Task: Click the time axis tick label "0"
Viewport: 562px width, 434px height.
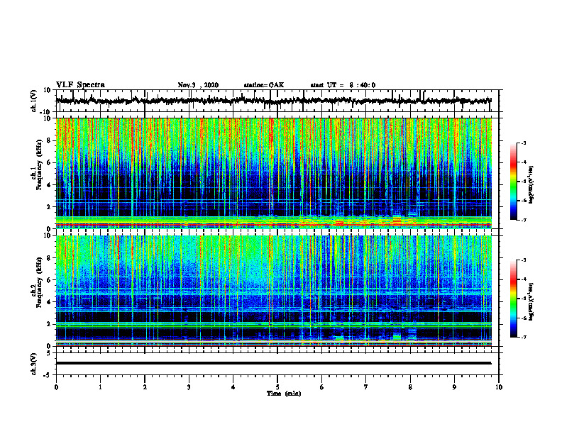Action: pyautogui.click(x=56, y=387)
